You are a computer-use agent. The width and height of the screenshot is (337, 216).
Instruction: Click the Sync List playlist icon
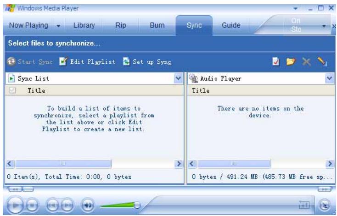[11, 78]
